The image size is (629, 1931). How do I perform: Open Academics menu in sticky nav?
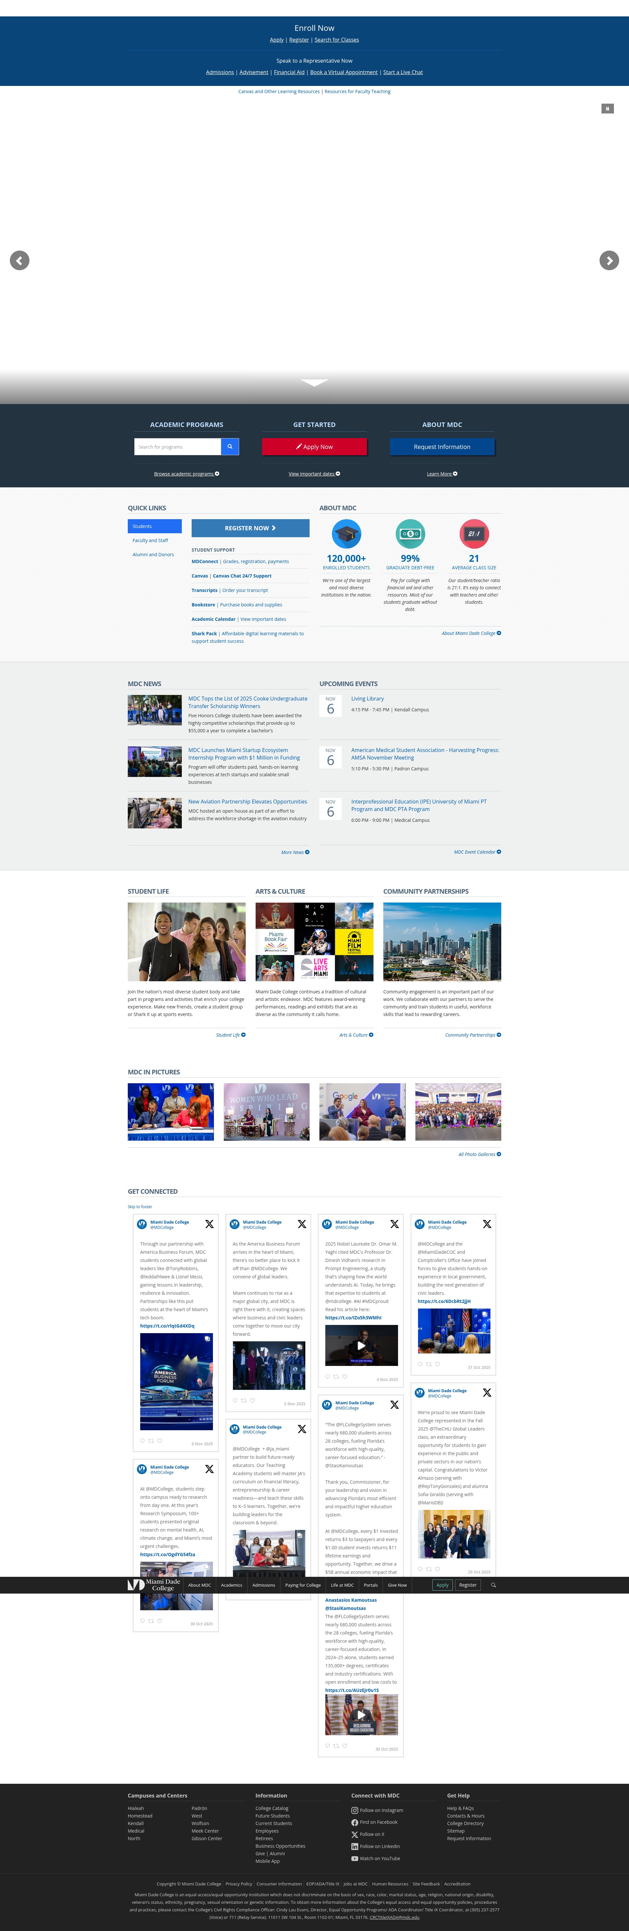231,1585
